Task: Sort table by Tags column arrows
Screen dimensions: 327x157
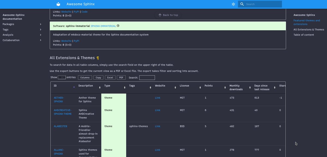Action: 150,87
